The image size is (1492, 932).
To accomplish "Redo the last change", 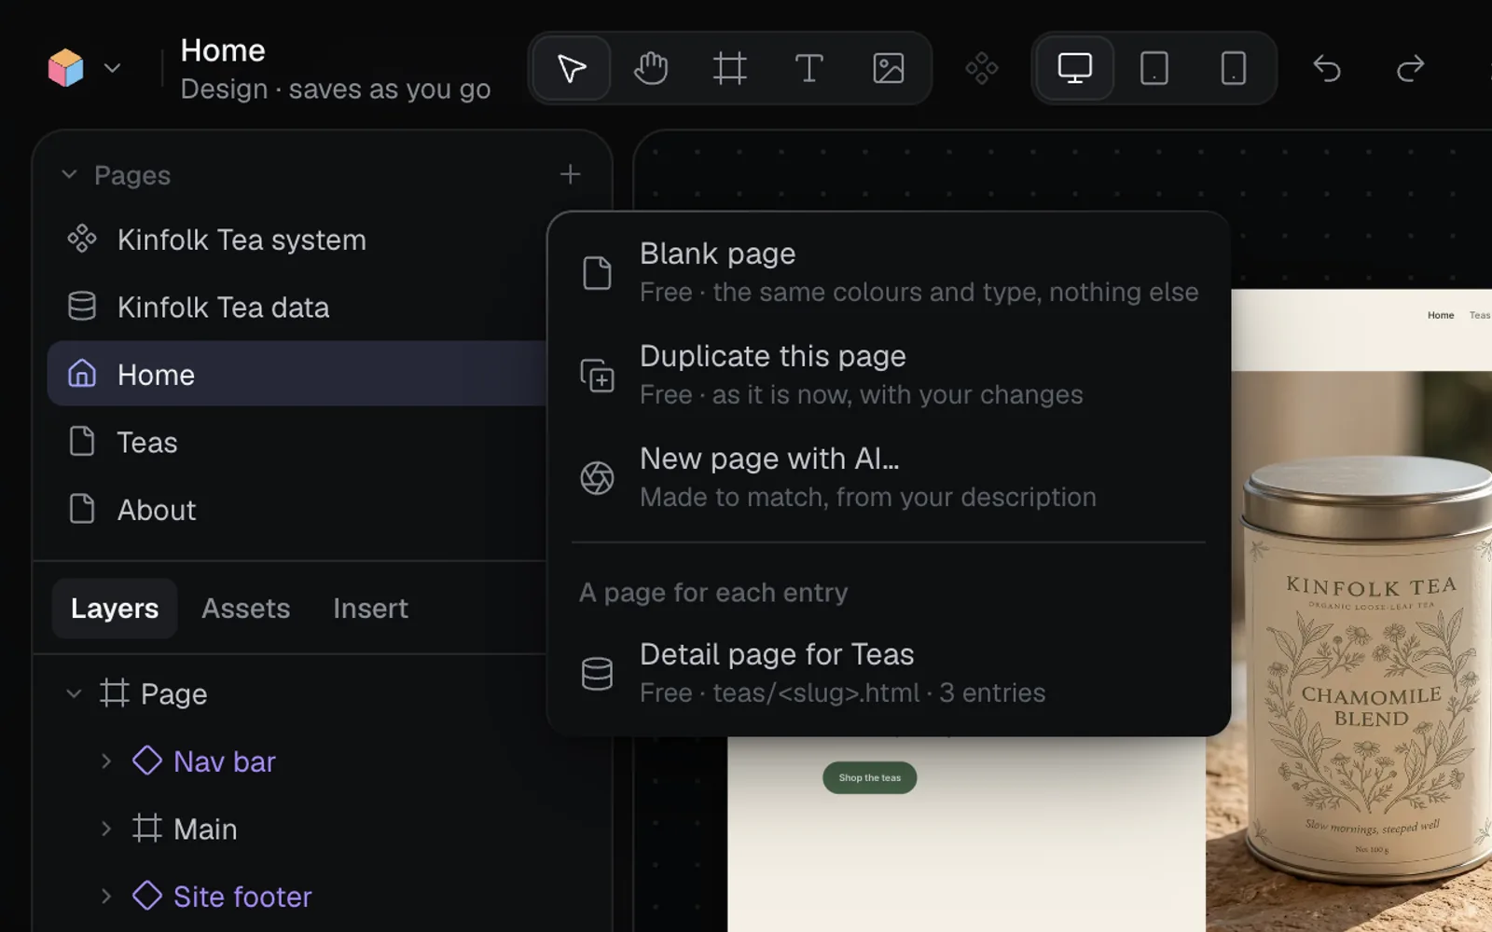I will point(1410,68).
